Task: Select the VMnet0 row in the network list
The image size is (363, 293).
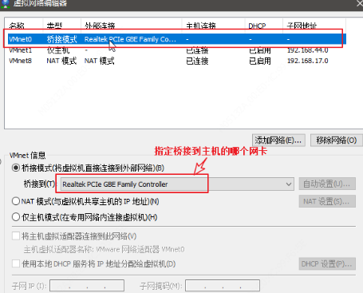Action: [177, 39]
